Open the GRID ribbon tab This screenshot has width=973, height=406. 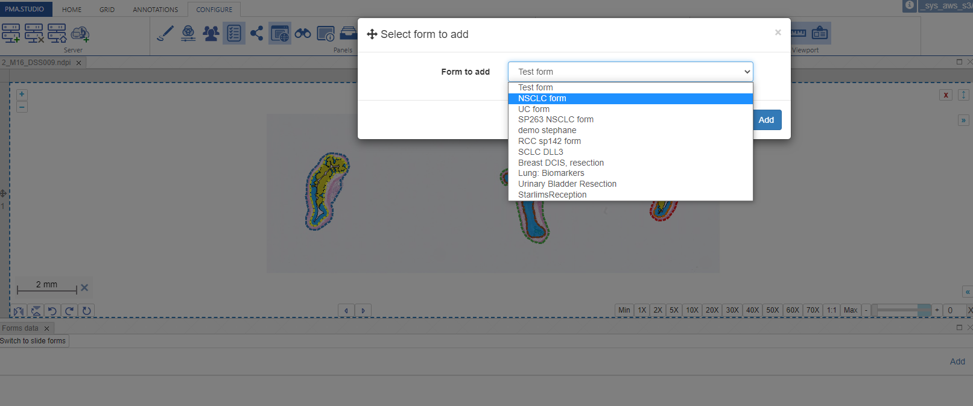[x=107, y=10]
